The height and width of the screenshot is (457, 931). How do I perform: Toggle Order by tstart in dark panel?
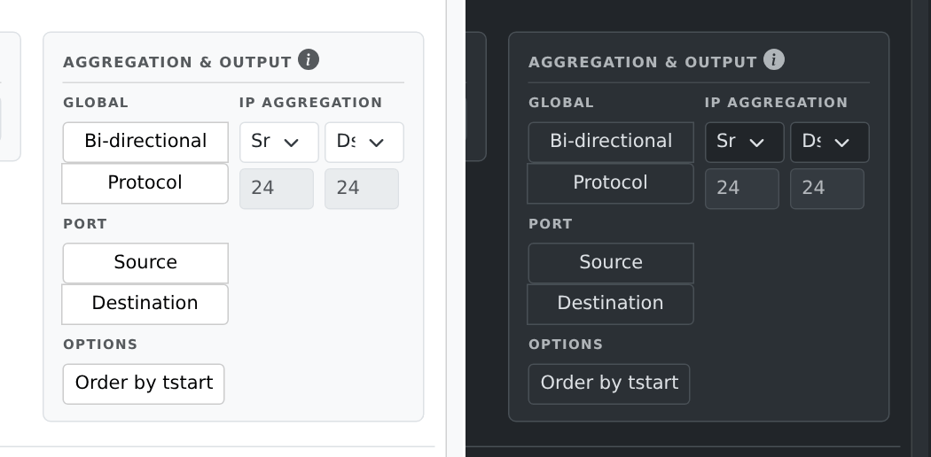point(609,384)
